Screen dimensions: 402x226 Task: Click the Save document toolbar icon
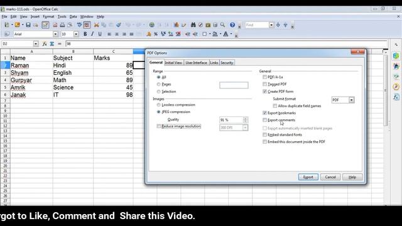click(x=28, y=25)
